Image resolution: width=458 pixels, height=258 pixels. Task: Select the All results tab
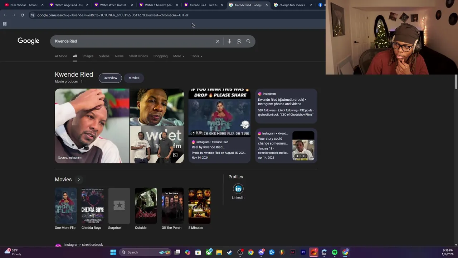(75, 56)
